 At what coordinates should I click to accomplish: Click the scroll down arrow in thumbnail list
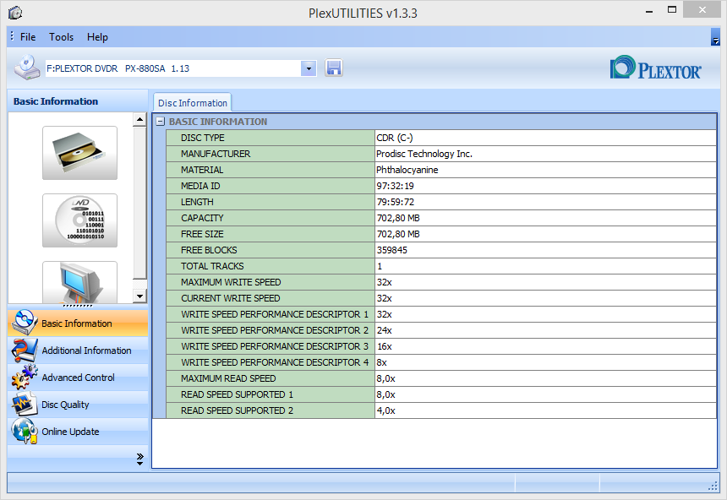point(139,296)
